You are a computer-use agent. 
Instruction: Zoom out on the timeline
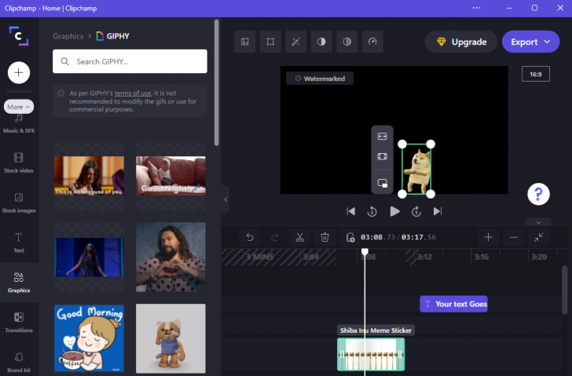(x=514, y=238)
